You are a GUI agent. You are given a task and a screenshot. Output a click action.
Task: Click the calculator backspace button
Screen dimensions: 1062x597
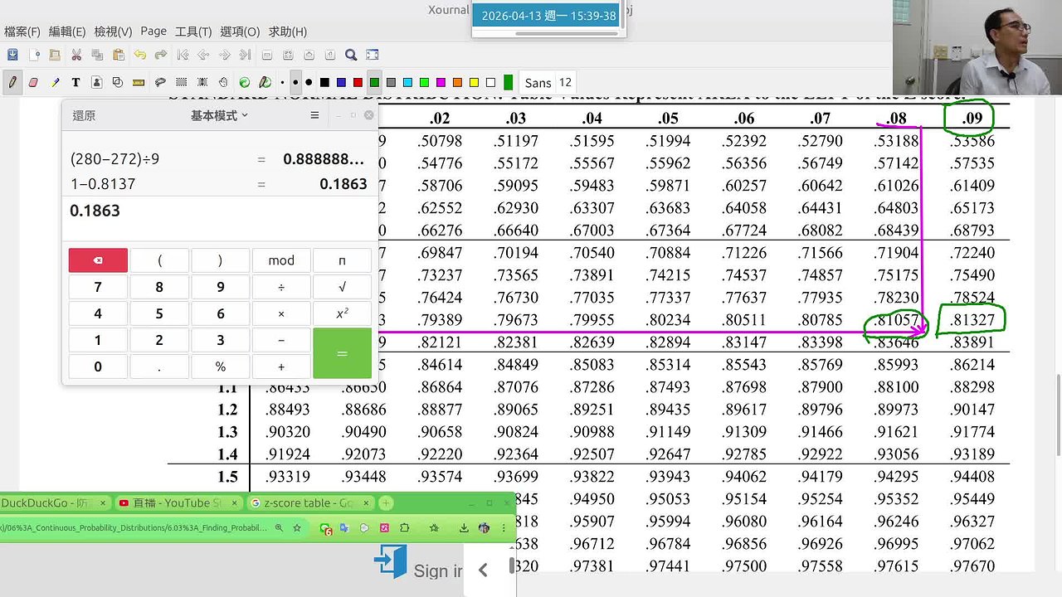(98, 260)
